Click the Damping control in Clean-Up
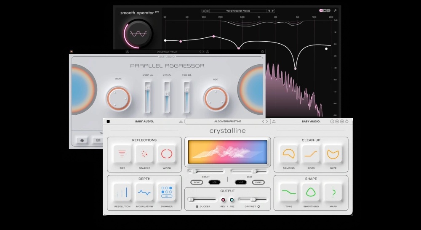Image resolution: width=421 pixels, height=230 pixels. point(289,154)
